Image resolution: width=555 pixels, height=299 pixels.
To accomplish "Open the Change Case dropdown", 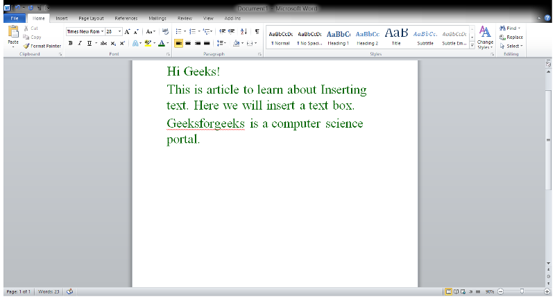I will (151, 31).
